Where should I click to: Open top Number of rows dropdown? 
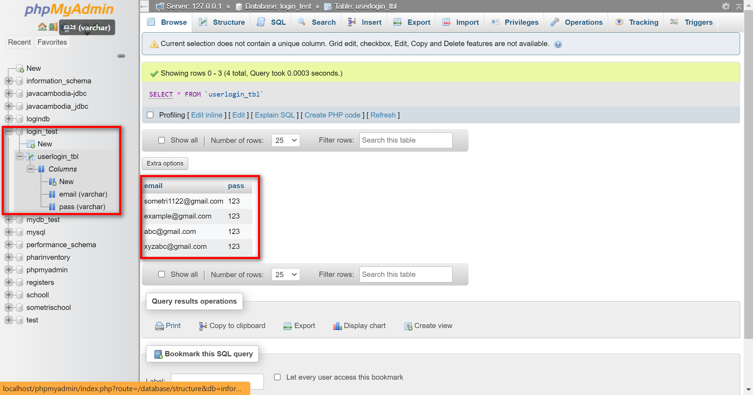tap(286, 140)
